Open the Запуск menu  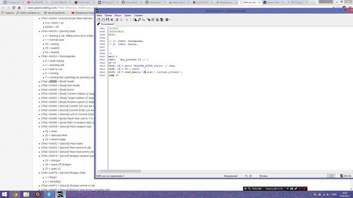tap(118, 15)
